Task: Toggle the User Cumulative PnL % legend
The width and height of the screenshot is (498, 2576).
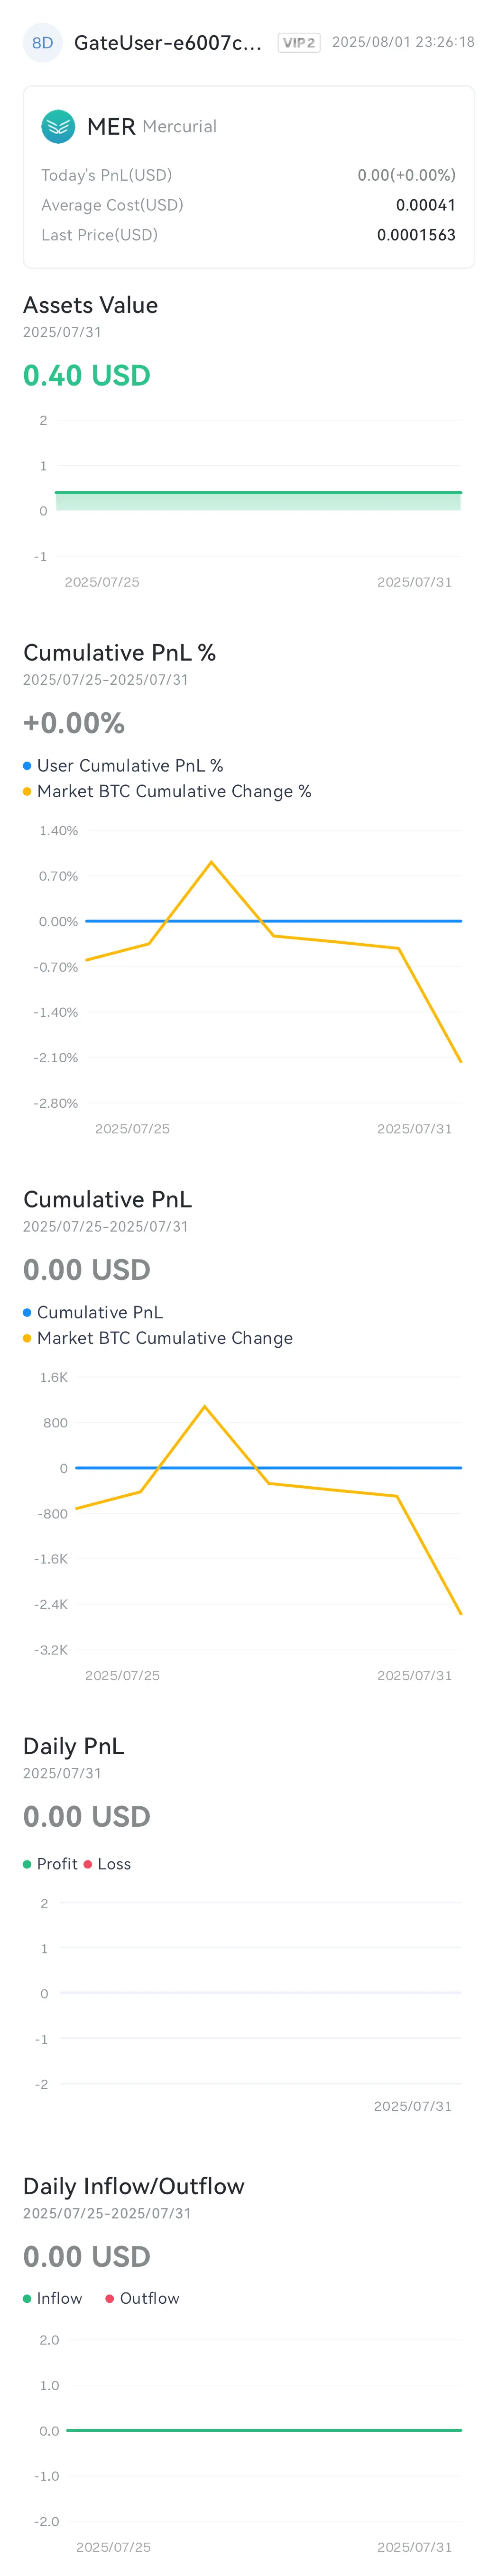Action: click(x=123, y=765)
